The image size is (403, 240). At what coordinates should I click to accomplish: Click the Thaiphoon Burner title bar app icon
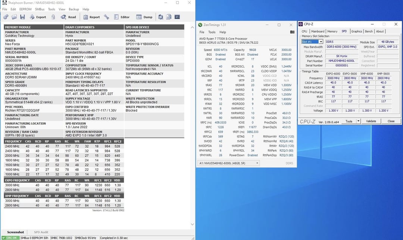4,3
